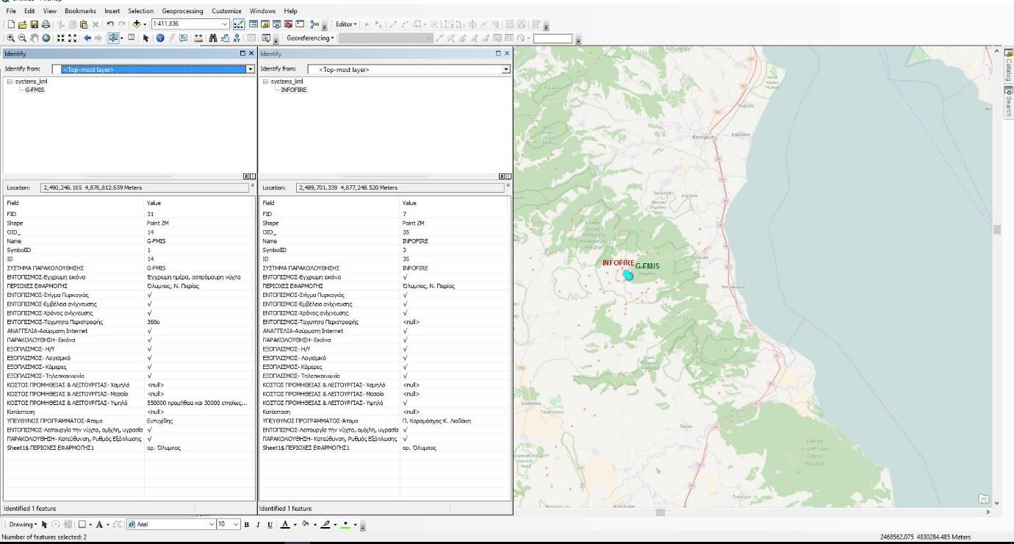Click the Add Data icon

coord(137,24)
